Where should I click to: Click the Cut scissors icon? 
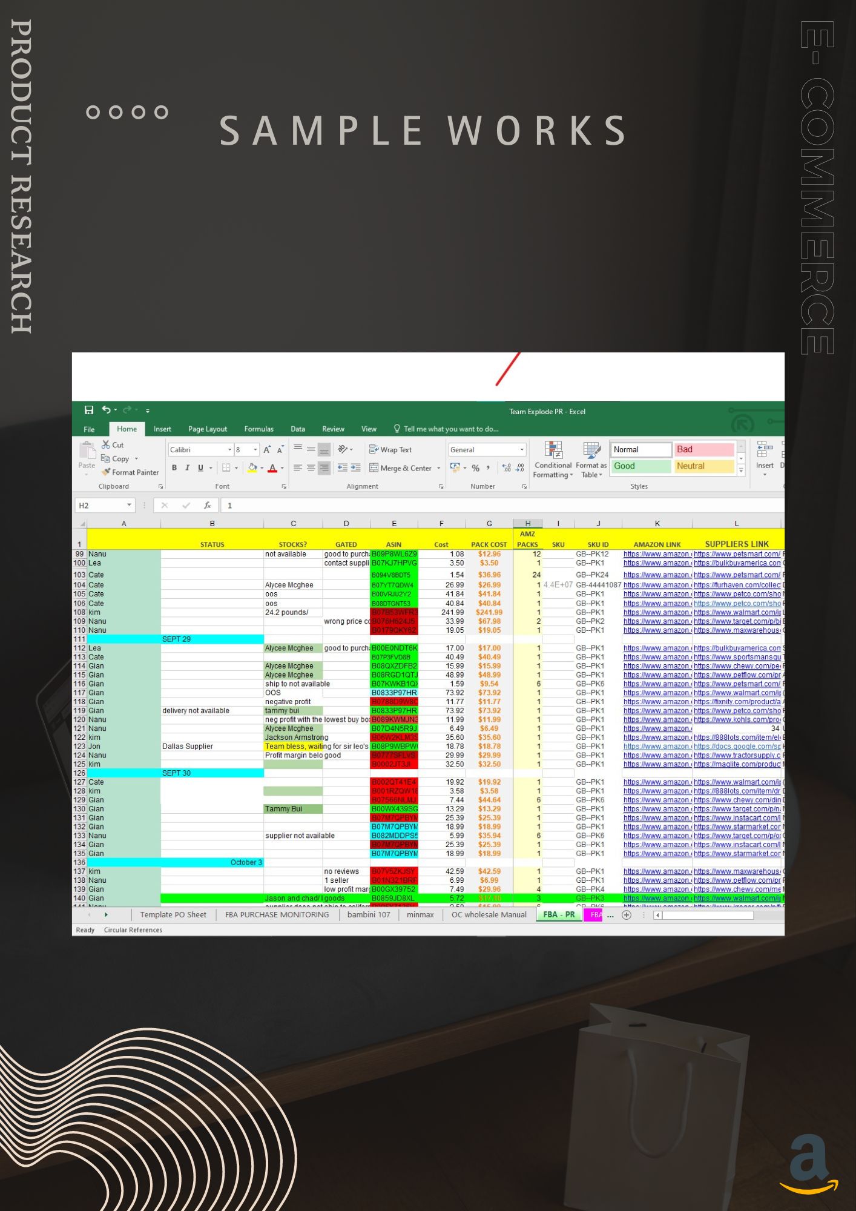(x=106, y=444)
